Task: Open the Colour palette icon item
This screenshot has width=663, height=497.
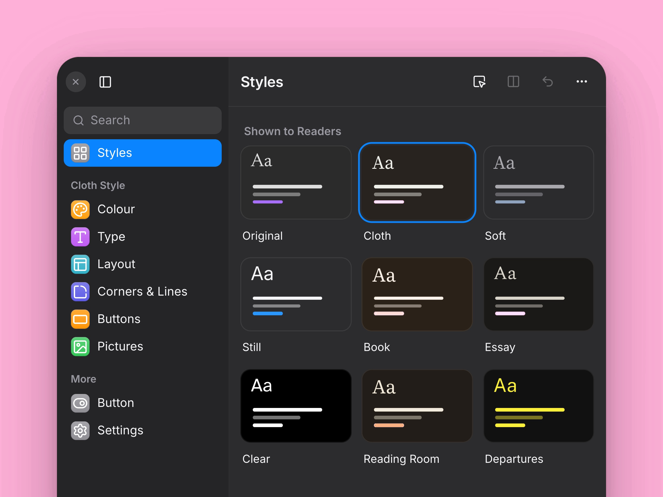Action: click(x=80, y=209)
